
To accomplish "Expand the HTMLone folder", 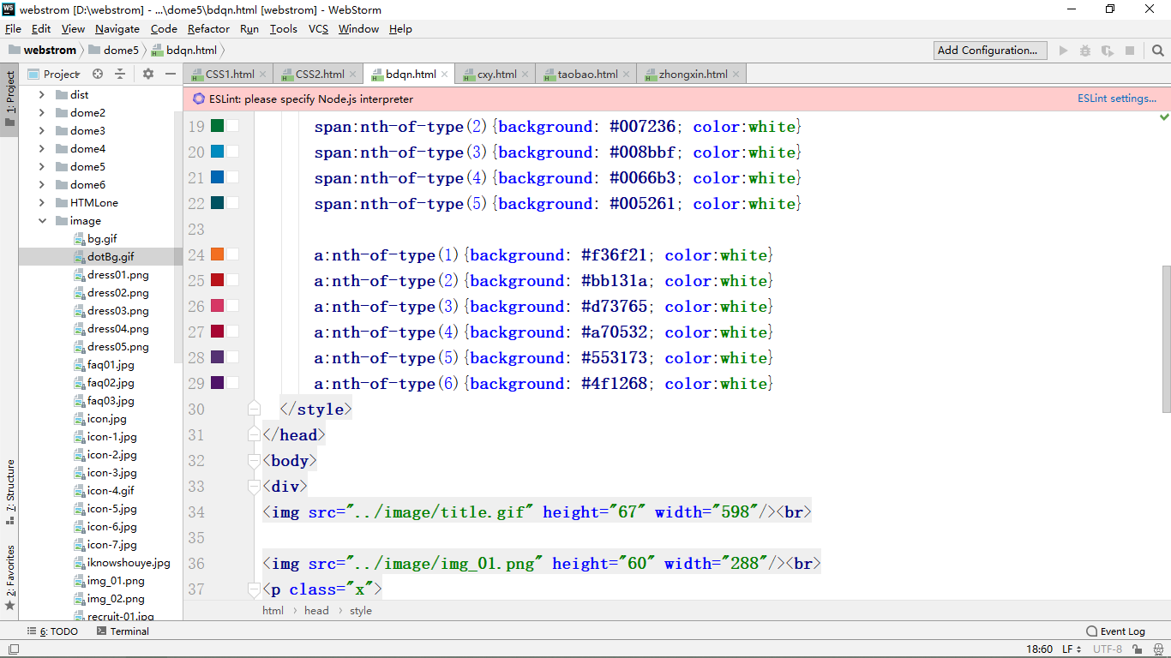I will click(x=42, y=203).
